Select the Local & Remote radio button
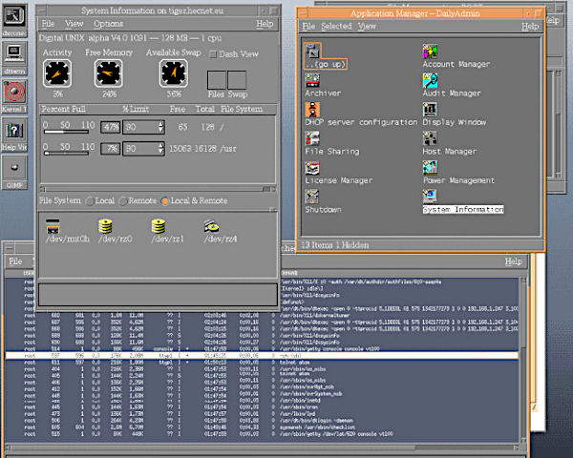The image size is (573, 458). point(165,201)
